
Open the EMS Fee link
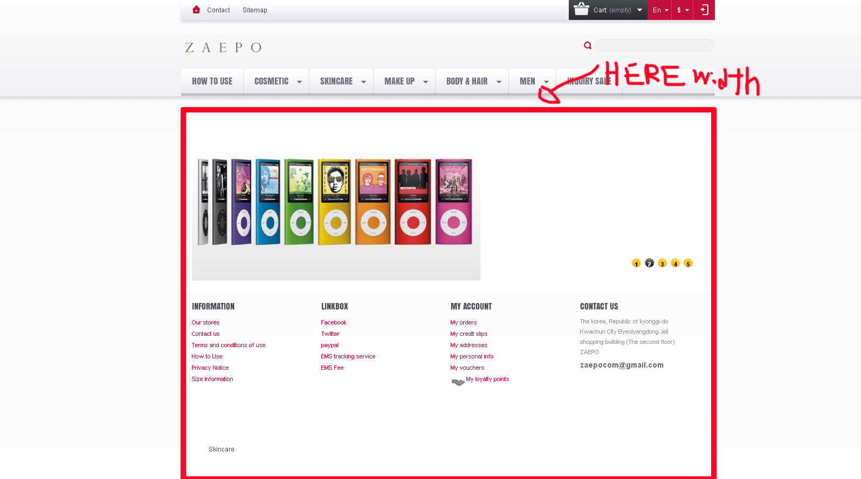pos(332,368)
